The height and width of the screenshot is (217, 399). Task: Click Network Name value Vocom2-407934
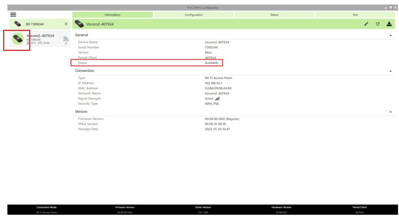click(217, 94)
